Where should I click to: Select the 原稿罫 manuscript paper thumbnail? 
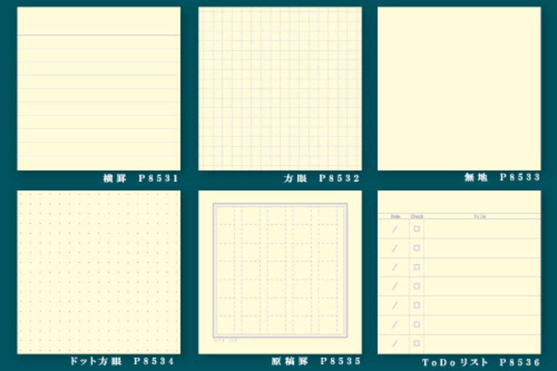tap(280, 272)
